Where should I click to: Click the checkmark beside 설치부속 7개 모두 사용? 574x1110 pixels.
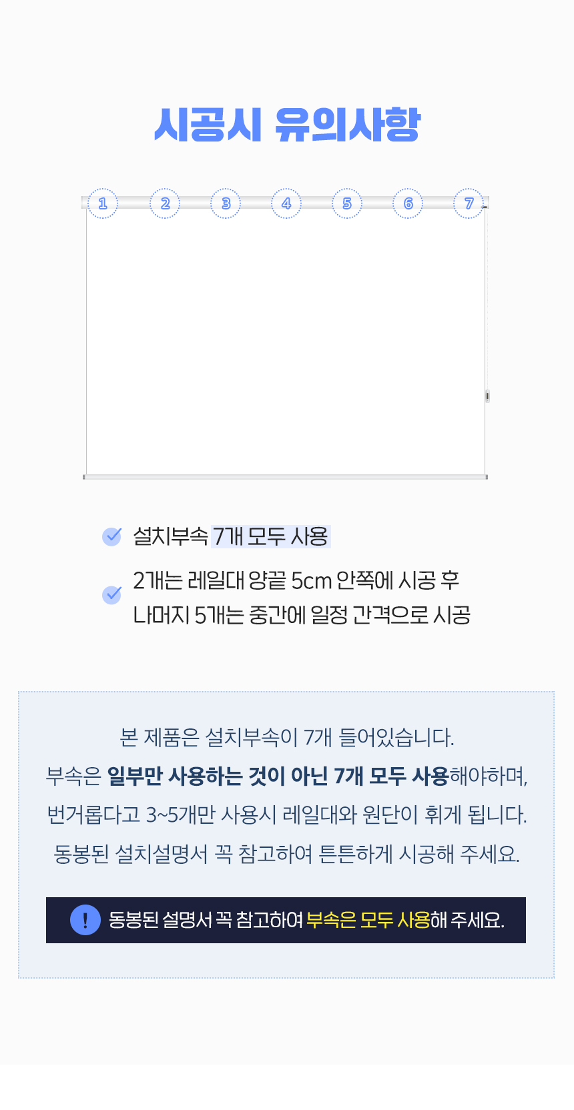point(111,536)
